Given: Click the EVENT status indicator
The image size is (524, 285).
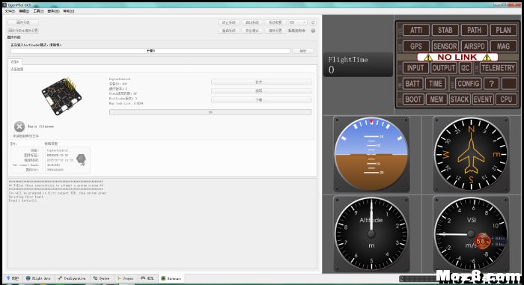Looking at the screenshot, I should (483, 99).
